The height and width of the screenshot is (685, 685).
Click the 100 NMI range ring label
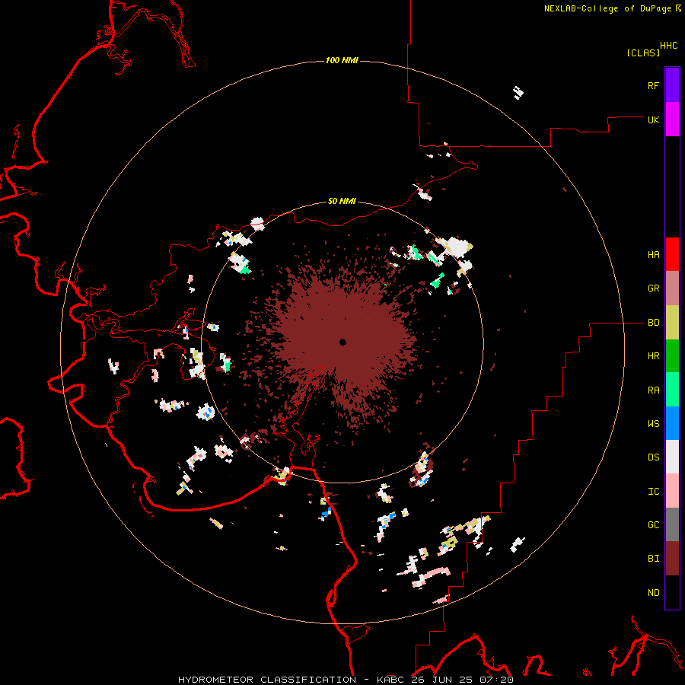pos(342,60)
